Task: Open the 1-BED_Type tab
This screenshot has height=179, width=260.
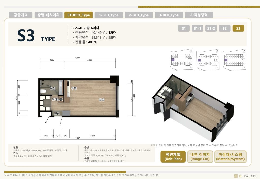Action: pyautogui.click(x=108, y=15)
